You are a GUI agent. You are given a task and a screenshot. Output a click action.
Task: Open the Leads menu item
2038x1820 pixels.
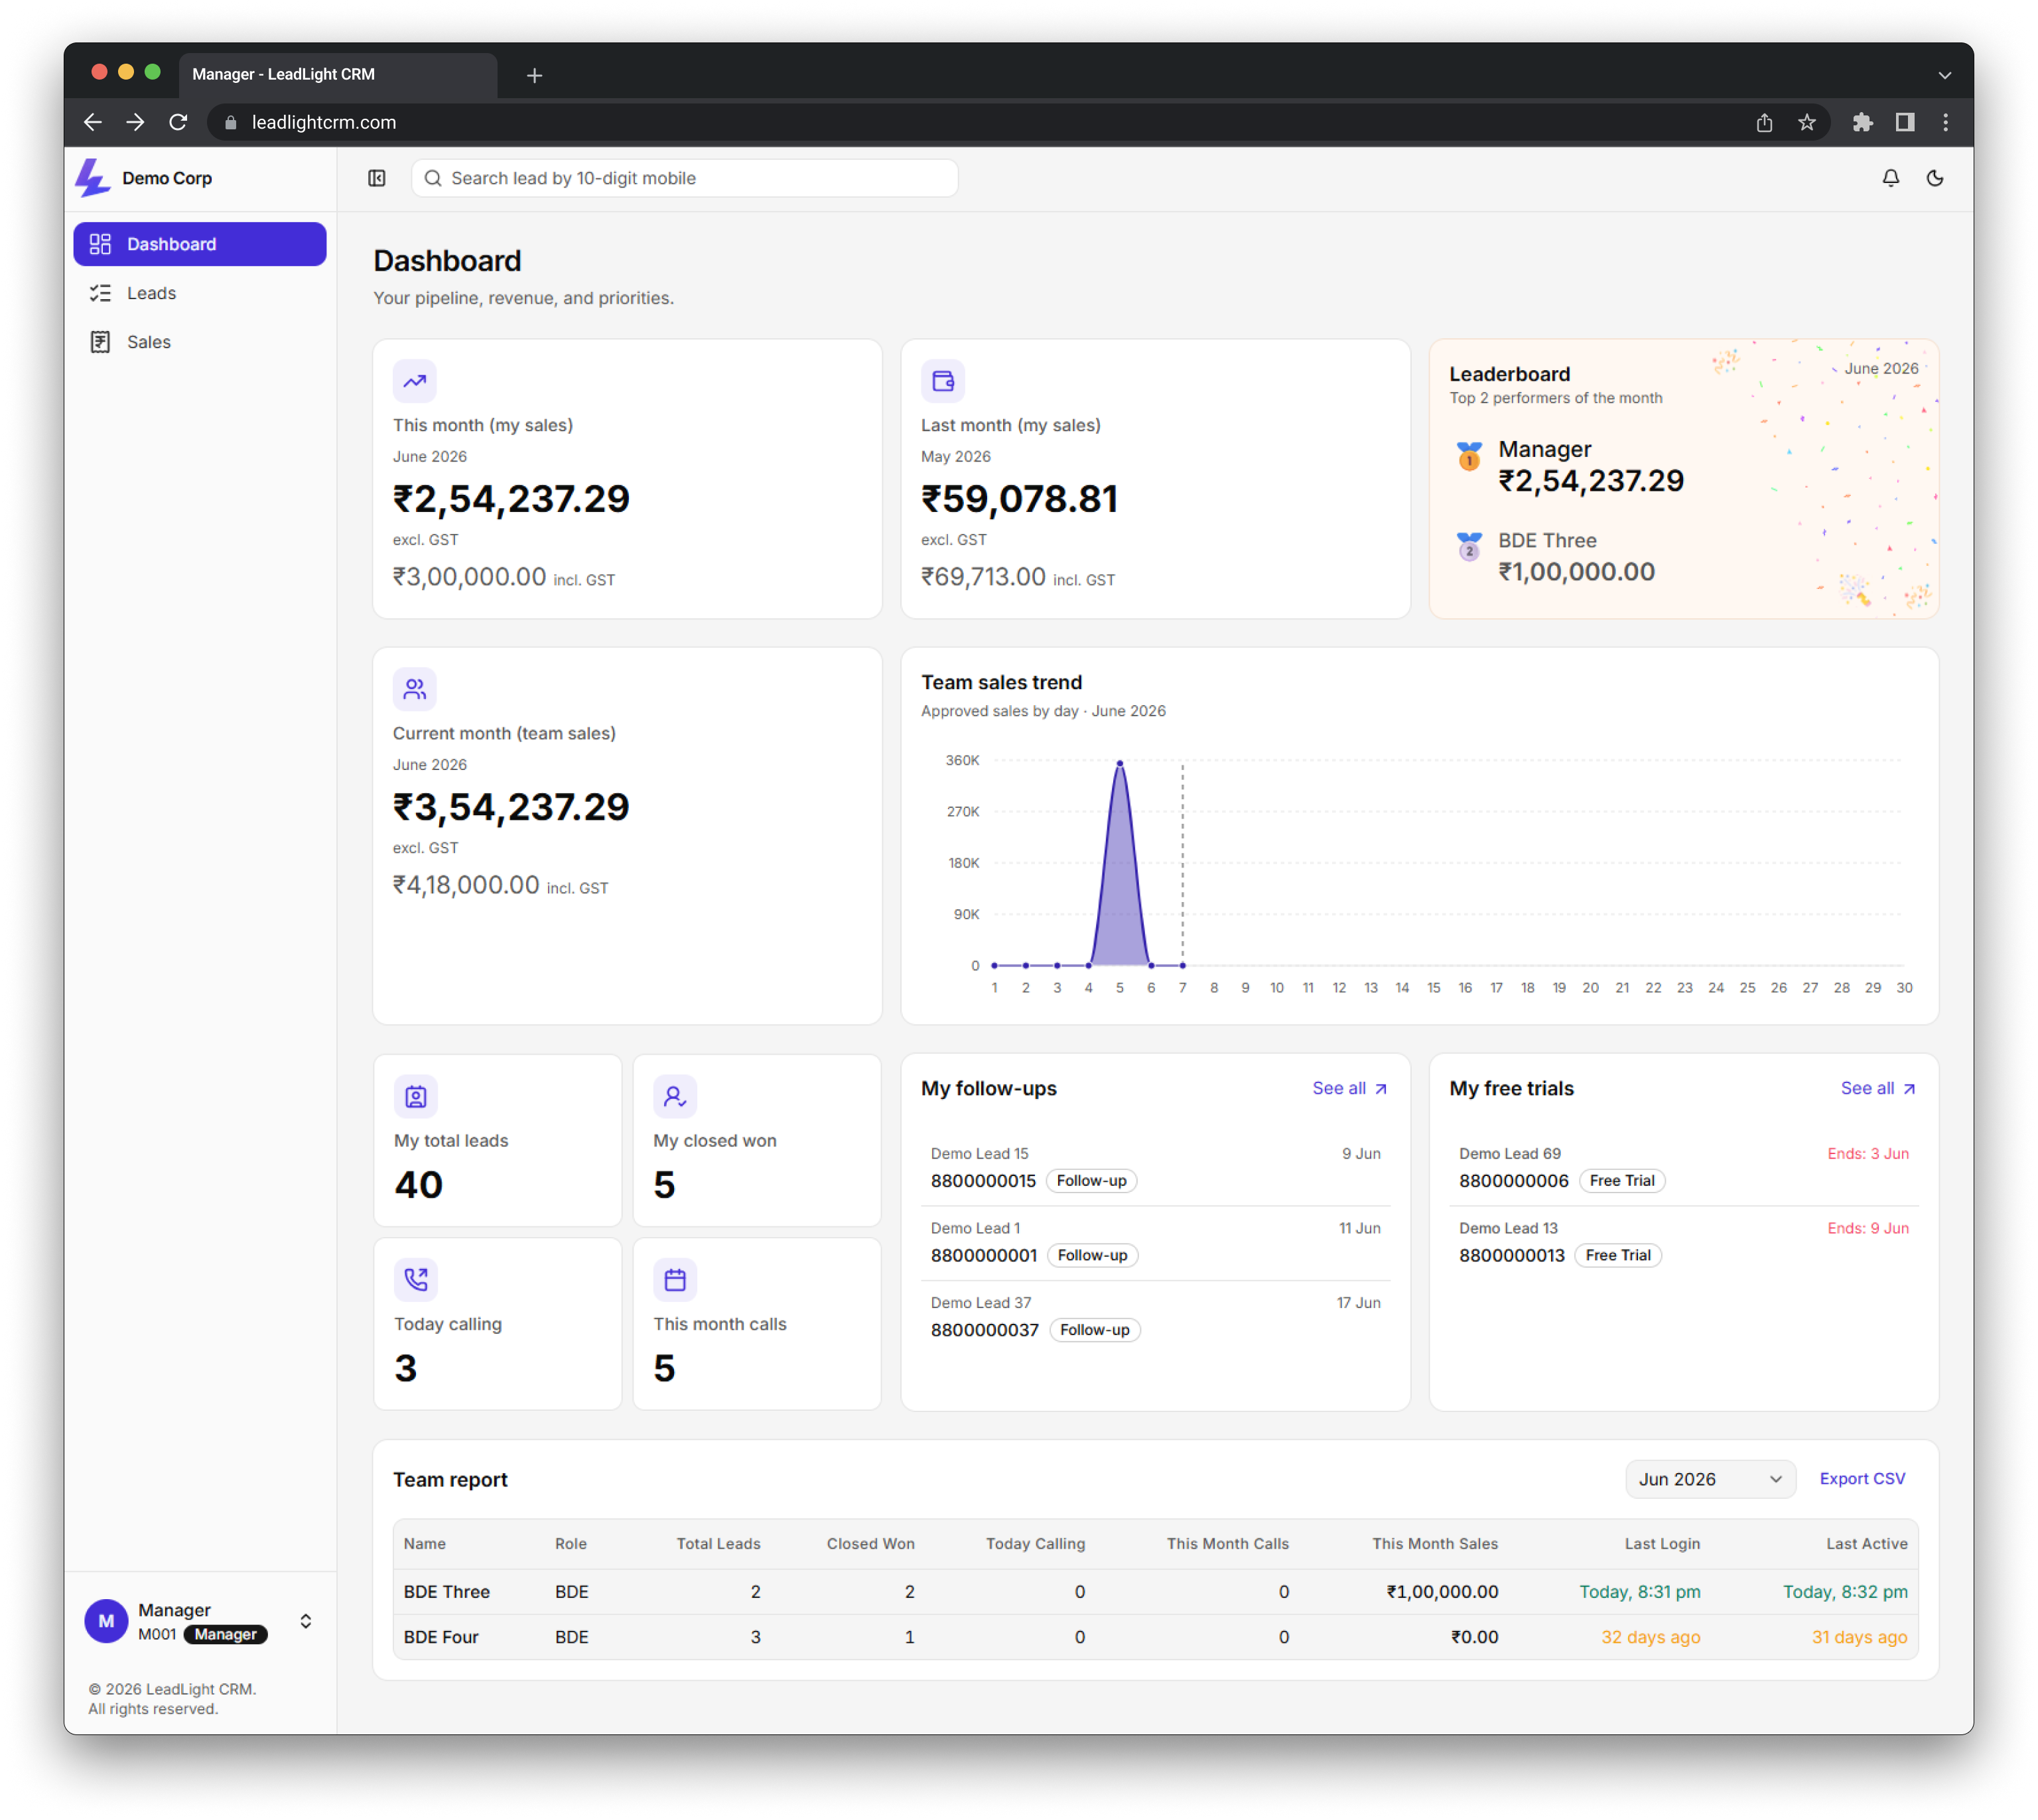(200, 293)
